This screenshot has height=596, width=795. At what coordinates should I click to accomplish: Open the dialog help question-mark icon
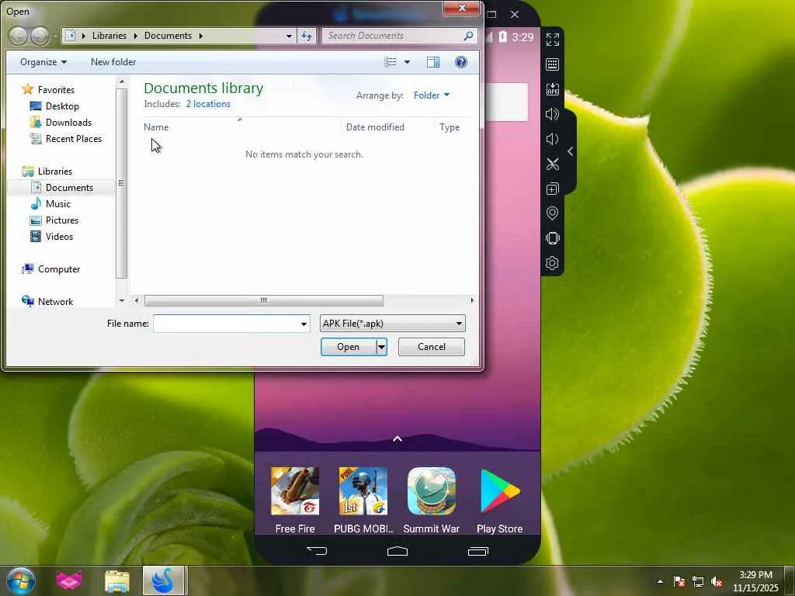(x=461, y=62)
